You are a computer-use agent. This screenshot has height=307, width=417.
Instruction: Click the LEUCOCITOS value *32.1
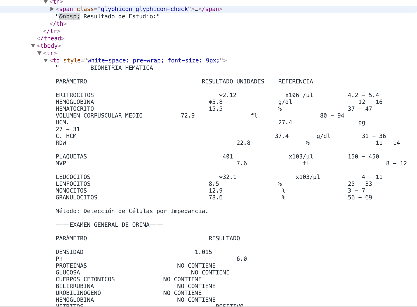[x=228, y=177]
